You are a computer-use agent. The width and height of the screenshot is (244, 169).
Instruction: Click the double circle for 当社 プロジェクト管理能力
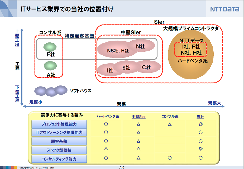point(200,124)
